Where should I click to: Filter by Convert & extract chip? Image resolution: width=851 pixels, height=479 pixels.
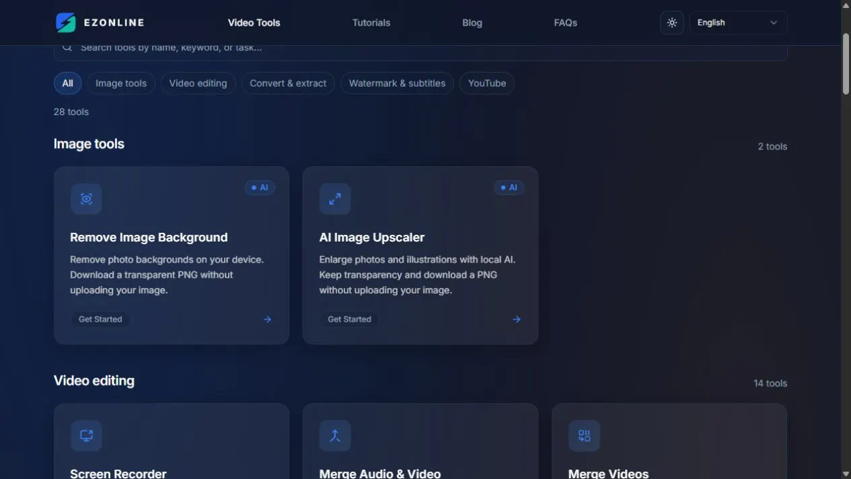click(288, 83)
